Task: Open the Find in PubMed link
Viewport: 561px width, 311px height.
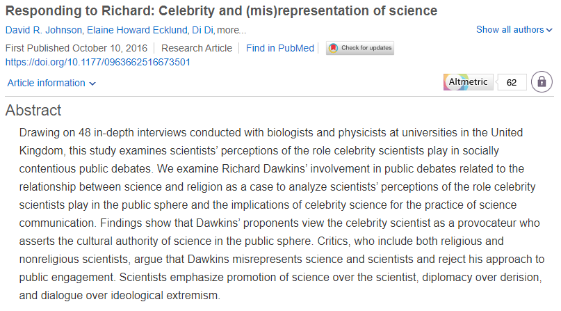Action: (x=280, y=48)
